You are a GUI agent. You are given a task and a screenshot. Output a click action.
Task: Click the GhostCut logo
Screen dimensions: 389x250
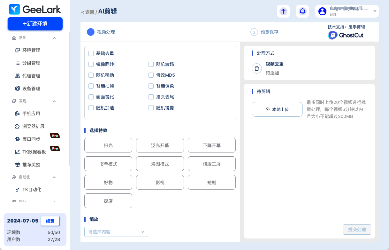click(x=346, y=35)
